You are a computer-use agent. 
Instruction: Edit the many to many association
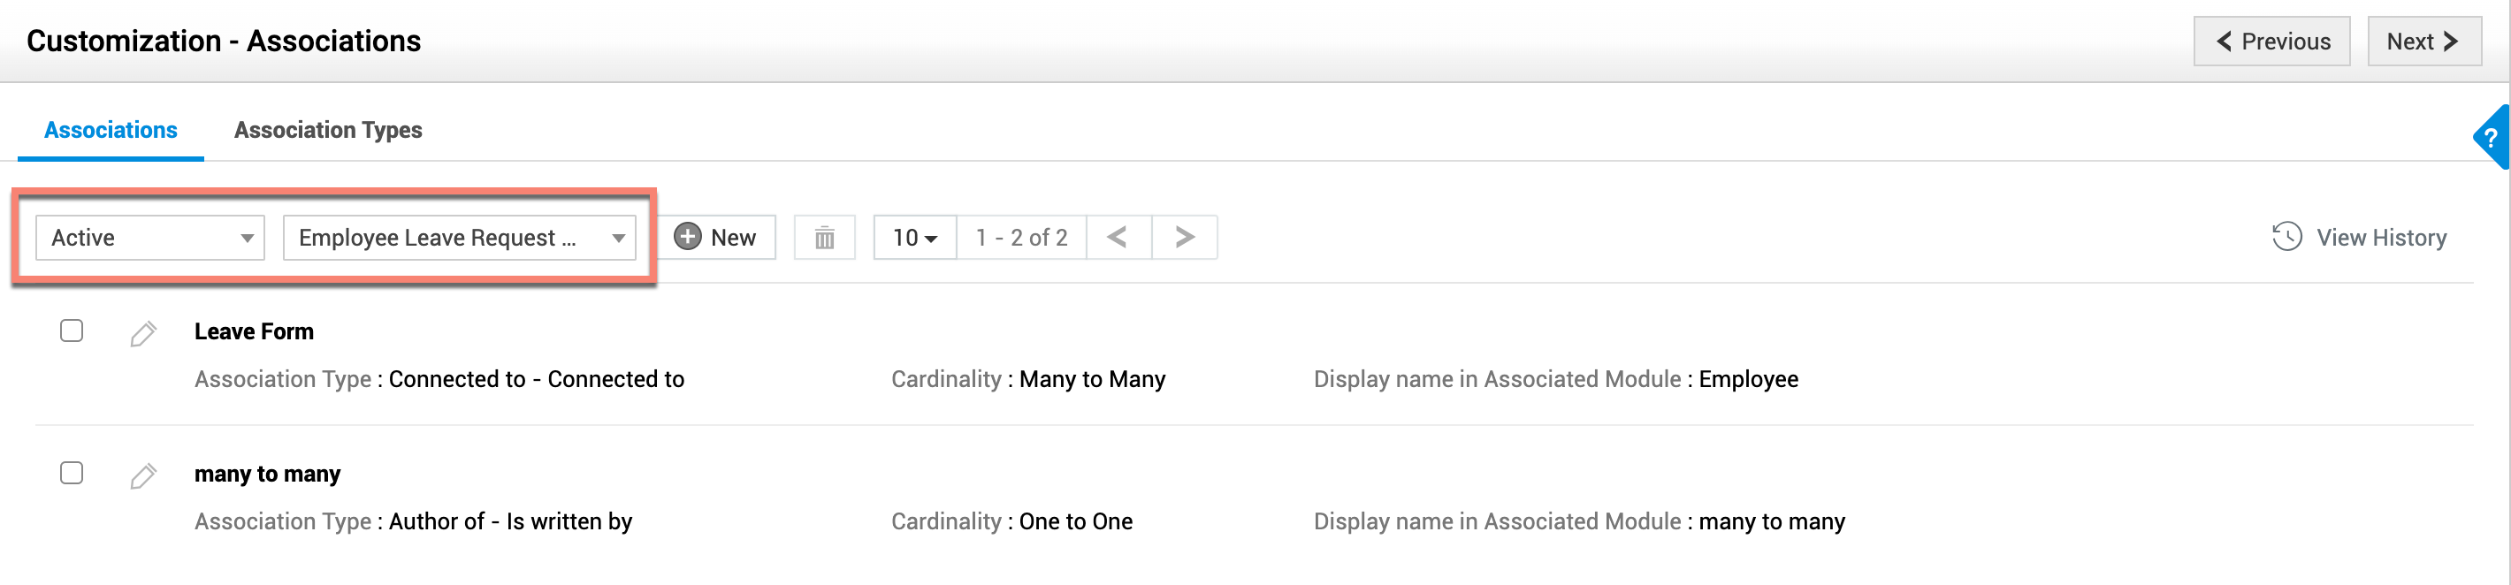tap(143, 475)
